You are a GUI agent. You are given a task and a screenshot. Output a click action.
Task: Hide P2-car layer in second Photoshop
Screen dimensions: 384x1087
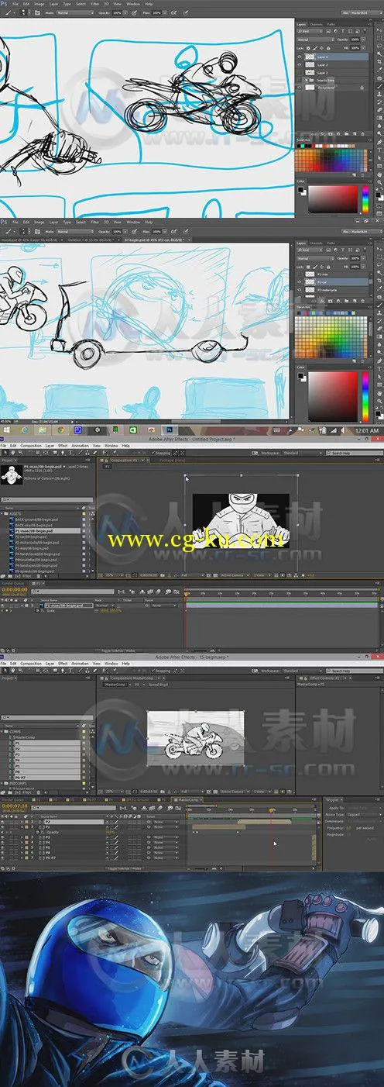pos(300,282)
